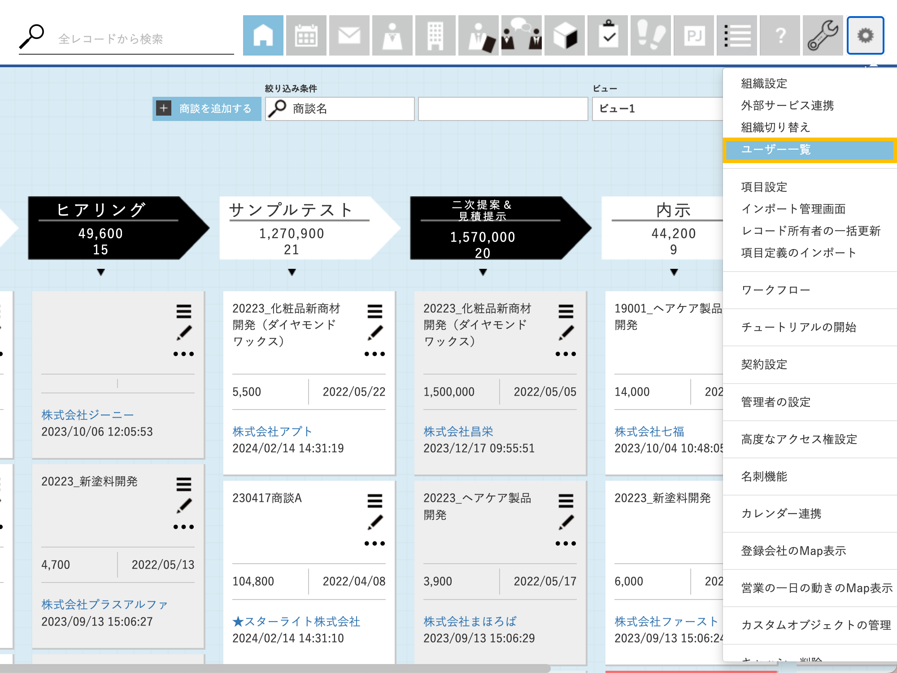Select カスタムオブジェクトの管理 menu item
897x673 pixels.
[816, 625]
